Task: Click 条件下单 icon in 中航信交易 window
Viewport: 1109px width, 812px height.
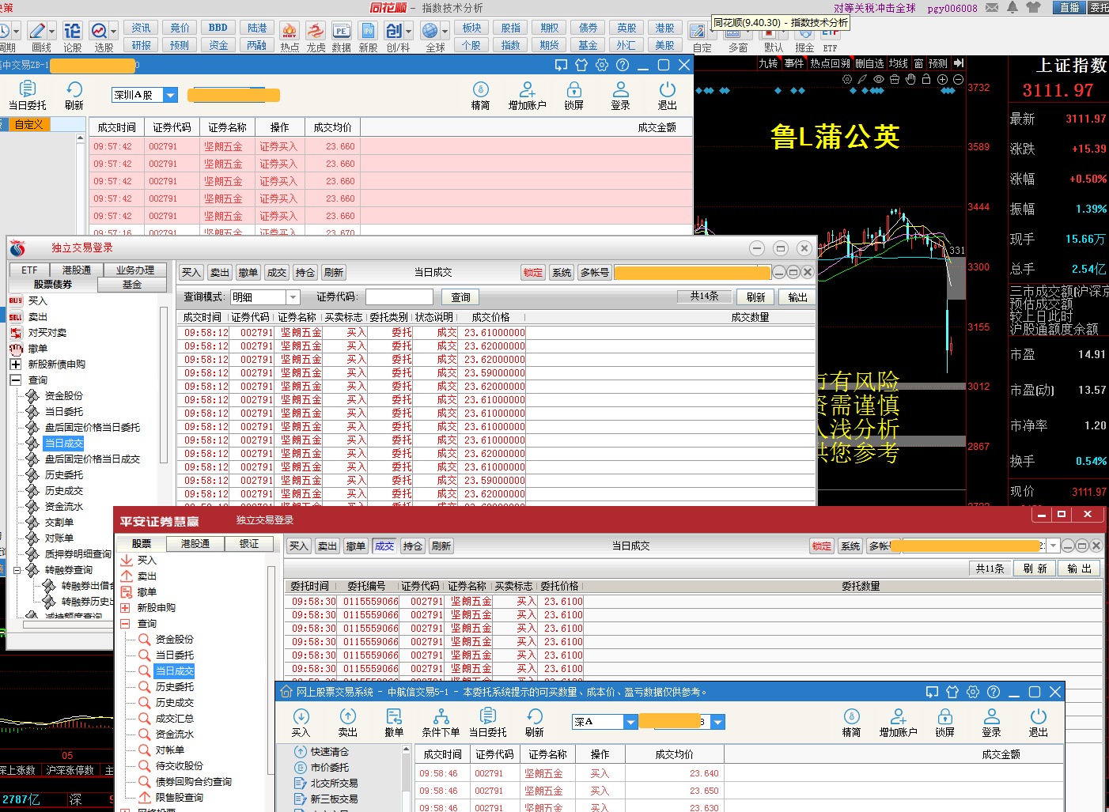Action: [441, 723]
